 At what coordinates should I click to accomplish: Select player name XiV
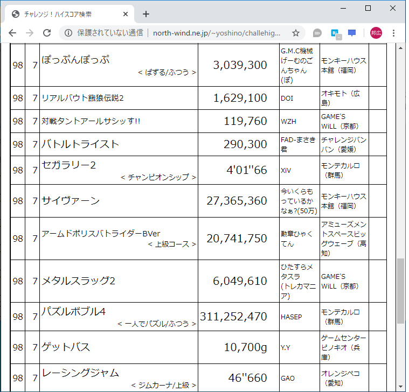(x=286, y=171)
